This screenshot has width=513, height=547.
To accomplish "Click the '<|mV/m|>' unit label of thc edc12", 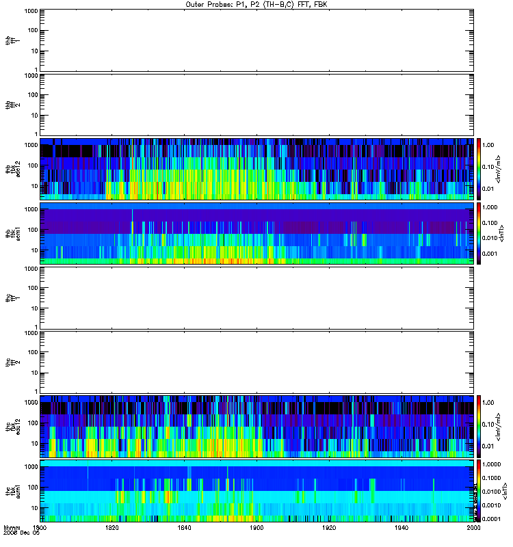I will (499, 427).
